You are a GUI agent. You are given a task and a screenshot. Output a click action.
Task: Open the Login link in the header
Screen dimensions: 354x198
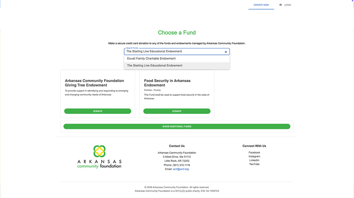(x=287, y=5)
